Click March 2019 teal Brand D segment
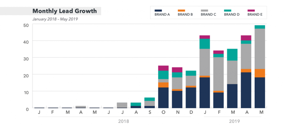 click(232, 55)
